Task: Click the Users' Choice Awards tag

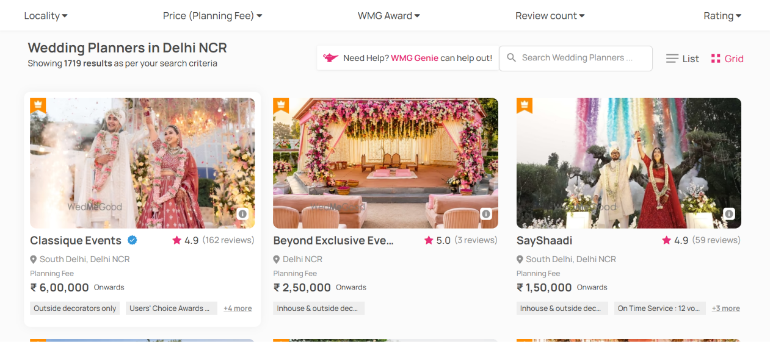Action: [171, 308]
